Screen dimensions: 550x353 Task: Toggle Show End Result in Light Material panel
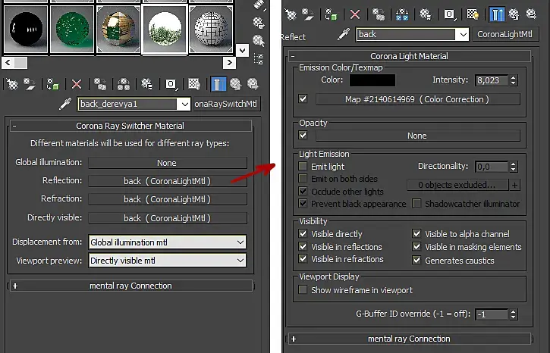pyautogui.click(x=497, y=14)
